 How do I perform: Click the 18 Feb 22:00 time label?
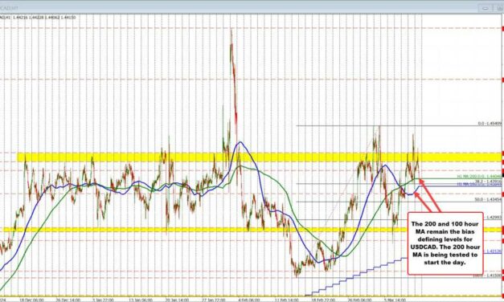pos(323,300)
